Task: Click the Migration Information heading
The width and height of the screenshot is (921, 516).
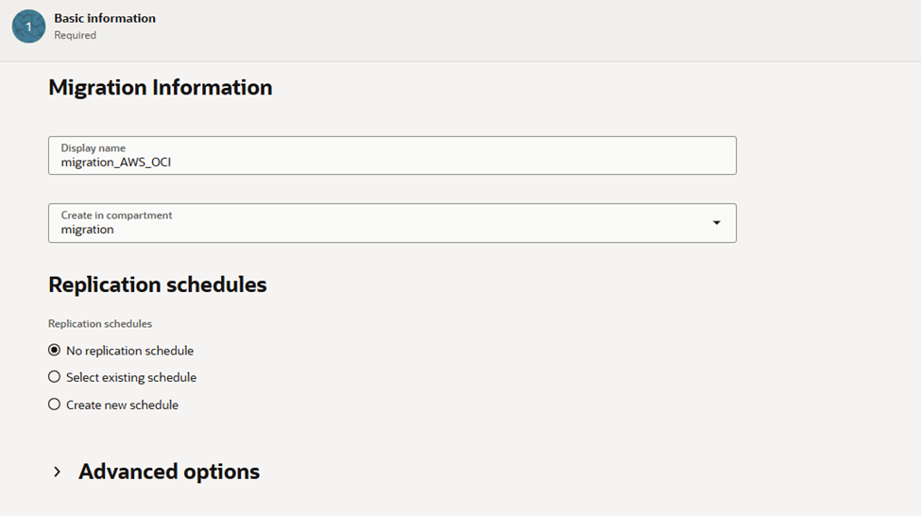Action: pyautogui.click(x=161, y=88)
